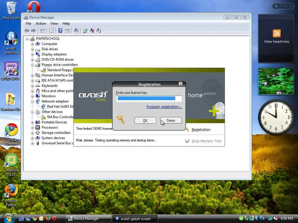Click the muted volume icon in system tray
This screenshot has width=298, height=223.
(x=276, y=218)
